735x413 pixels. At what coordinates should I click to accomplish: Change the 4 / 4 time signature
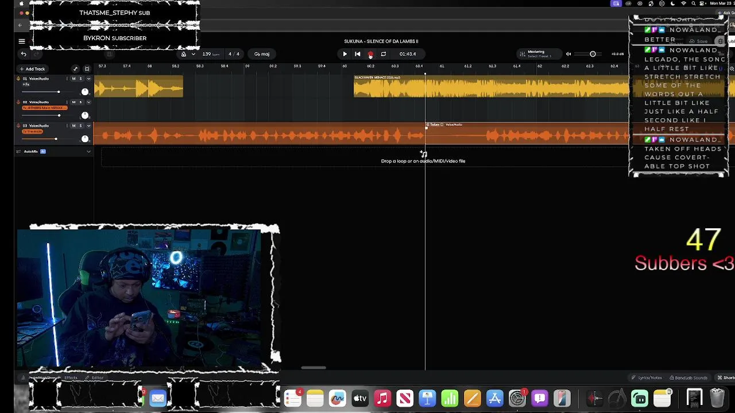pos(234,54)
